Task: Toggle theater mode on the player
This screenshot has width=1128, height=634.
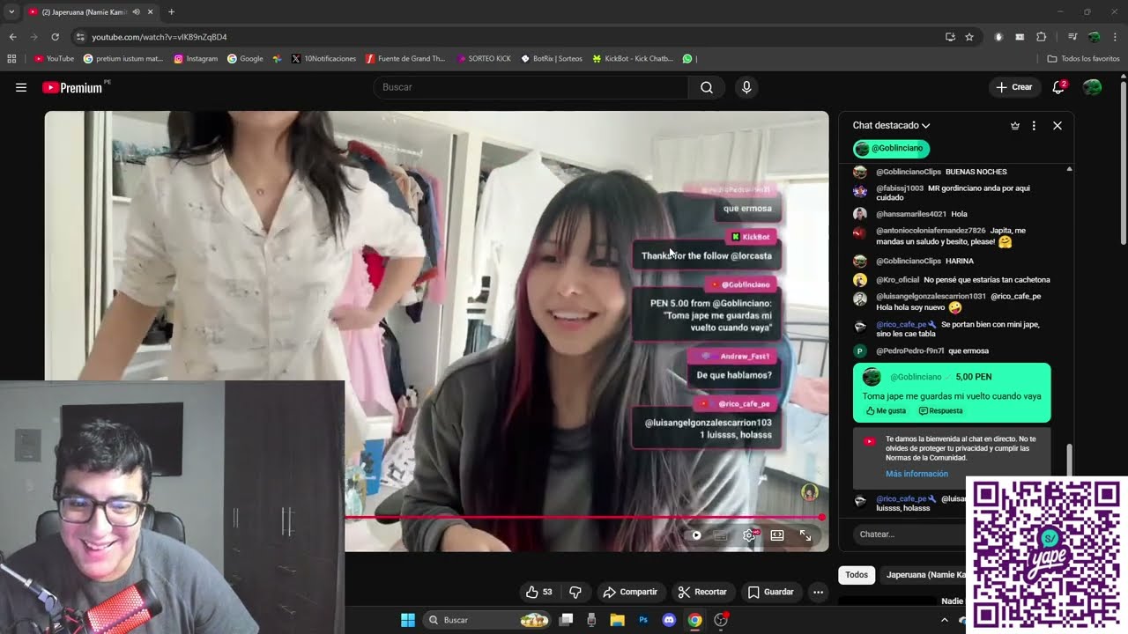Action: tap(777, 535)
